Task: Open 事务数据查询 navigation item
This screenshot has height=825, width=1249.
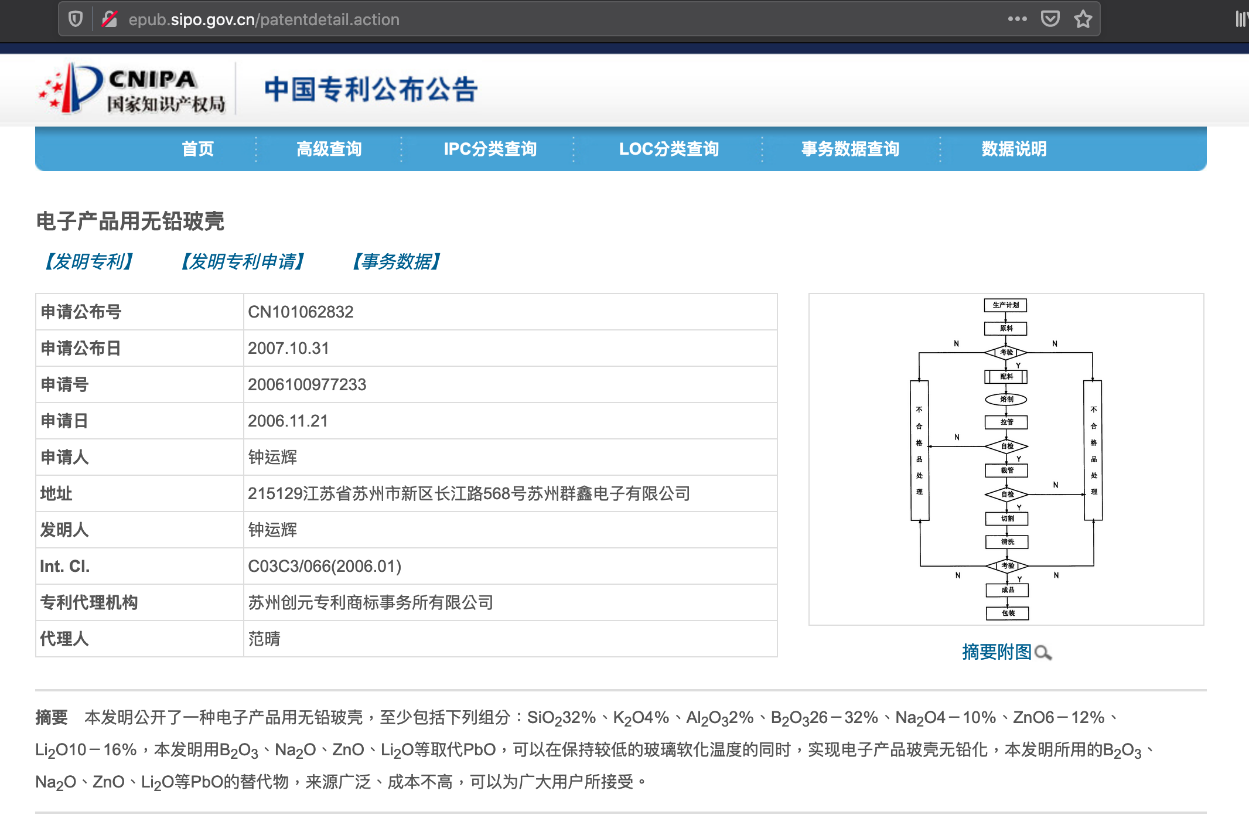Action: [x=850, y=149]
